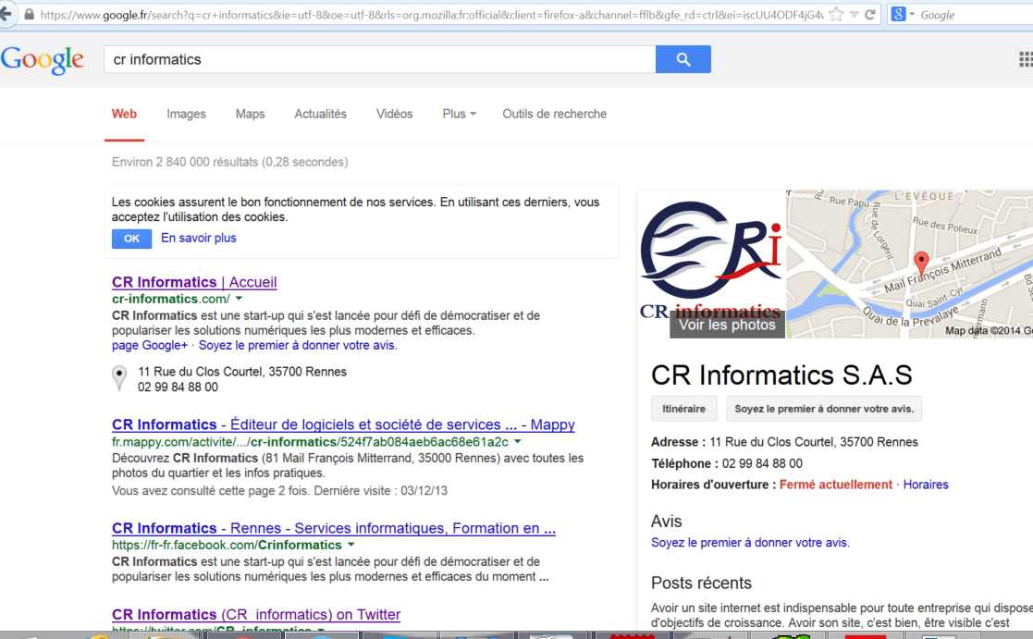Viewport: 1033px width, 639px height.
Task: Open the Vidéos tab
Action: click(x=394, y=114)
